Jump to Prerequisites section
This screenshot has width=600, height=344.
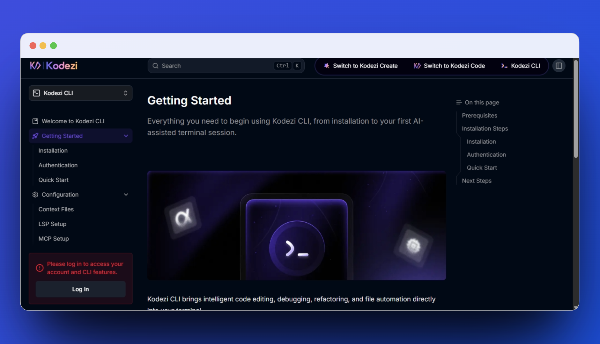(479, 116)
